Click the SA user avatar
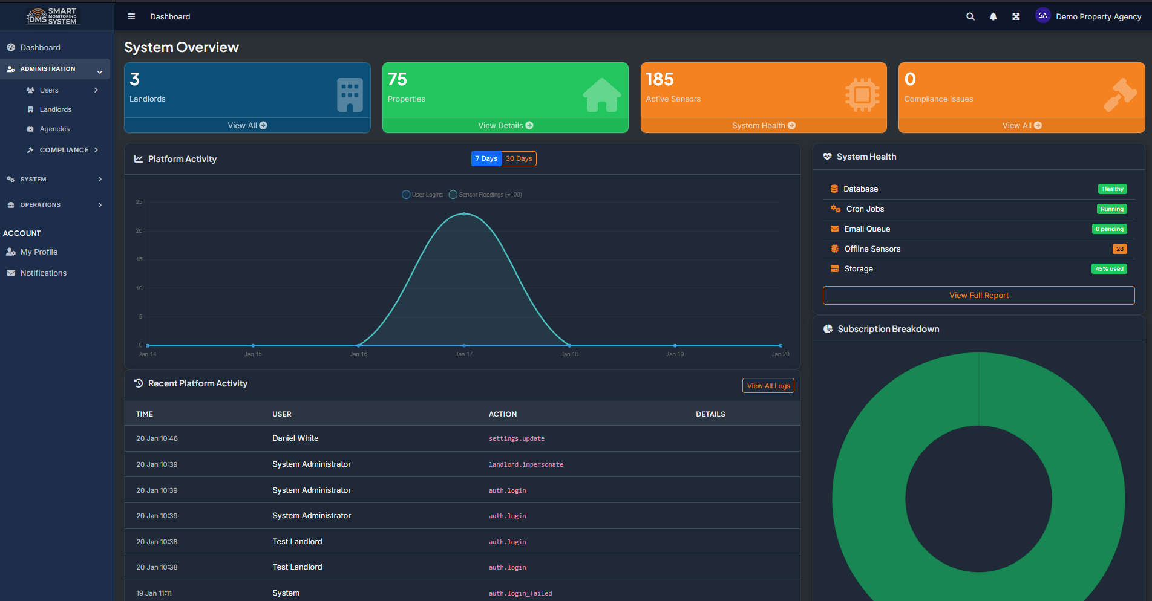Viewport: 1152px width, 601px height. 1042,16
